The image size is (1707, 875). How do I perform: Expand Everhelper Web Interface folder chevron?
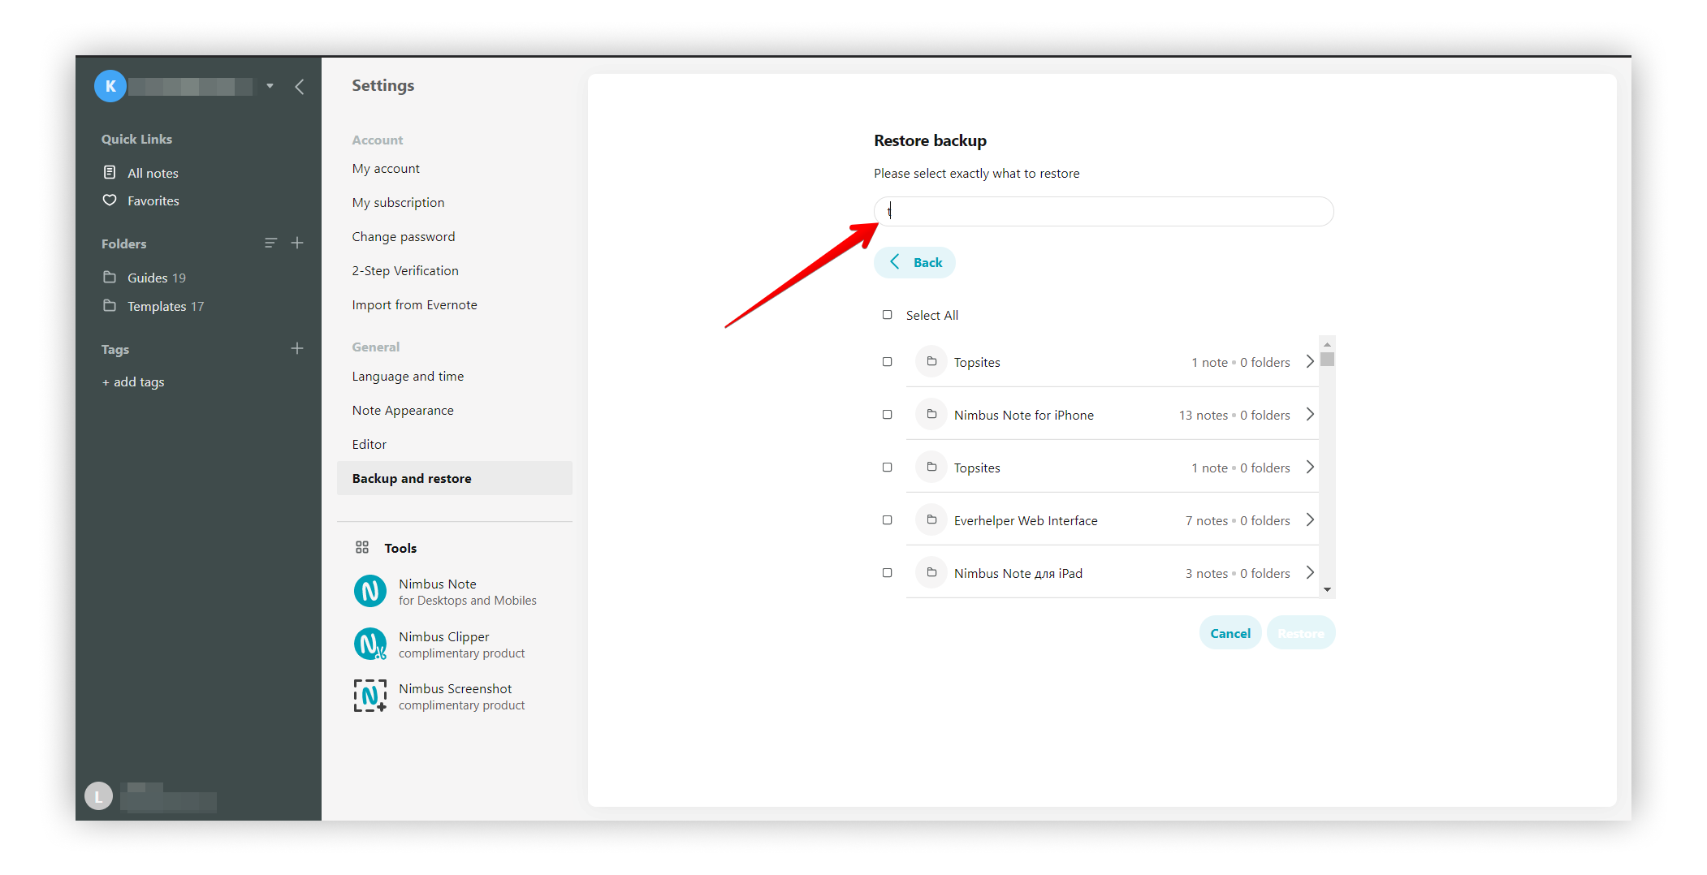pos(1310,520)
